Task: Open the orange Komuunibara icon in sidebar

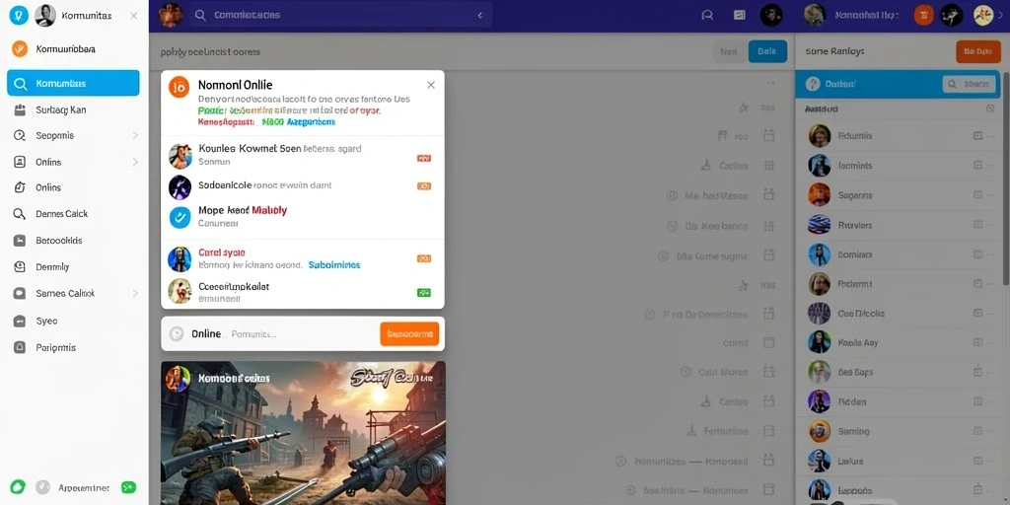Action: [x=20, y=49]
